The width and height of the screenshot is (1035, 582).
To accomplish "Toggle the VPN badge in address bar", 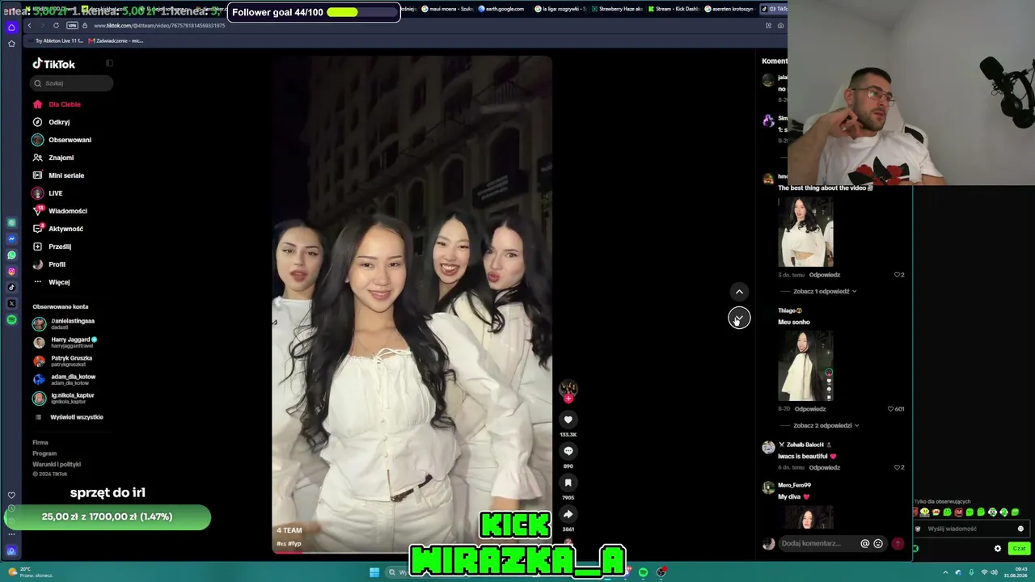I will coord(72,25).
